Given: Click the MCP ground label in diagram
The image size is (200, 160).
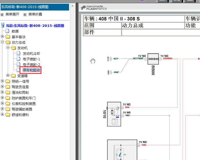Looking at the screenshot, I should coord(116,58).
